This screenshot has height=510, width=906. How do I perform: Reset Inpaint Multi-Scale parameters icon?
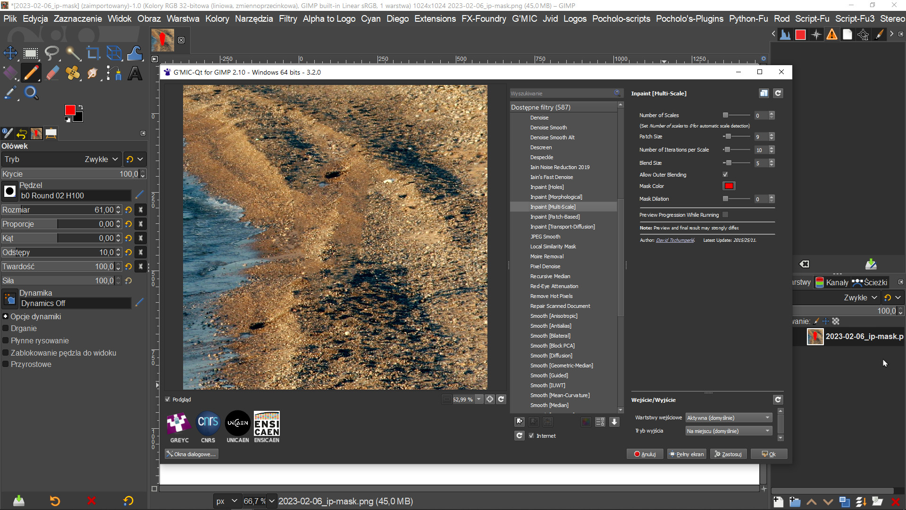778,93
